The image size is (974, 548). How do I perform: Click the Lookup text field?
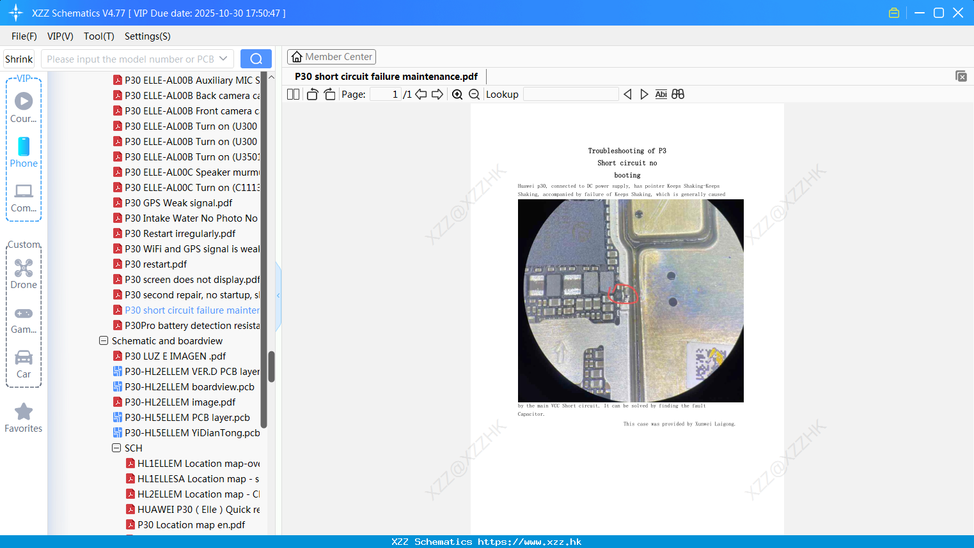[571, 95]
